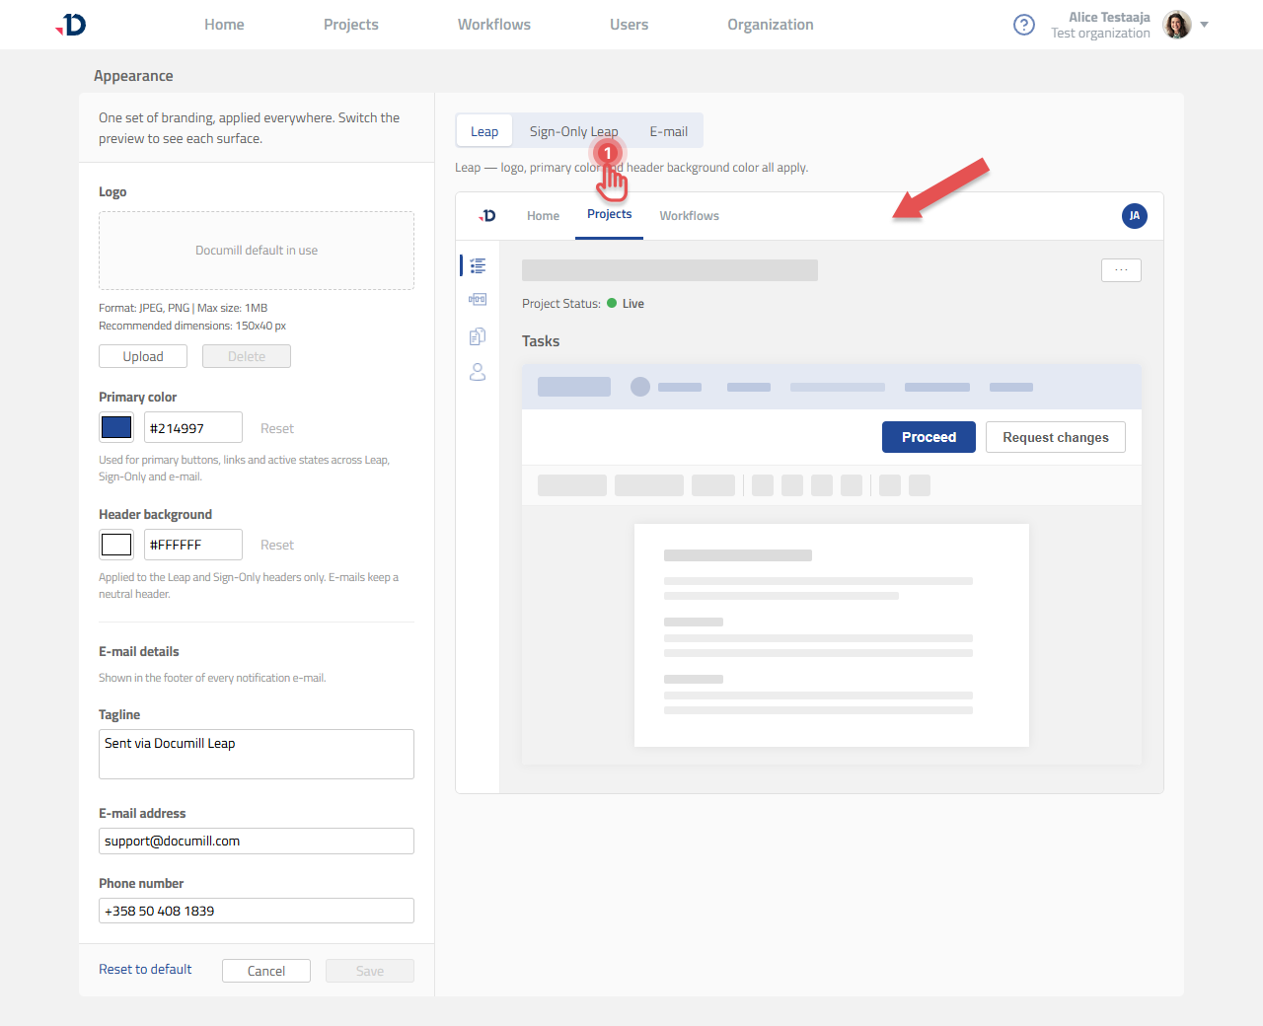Click the small logo in preview header
This screenshot has height=1026, width=1263.
487,216
